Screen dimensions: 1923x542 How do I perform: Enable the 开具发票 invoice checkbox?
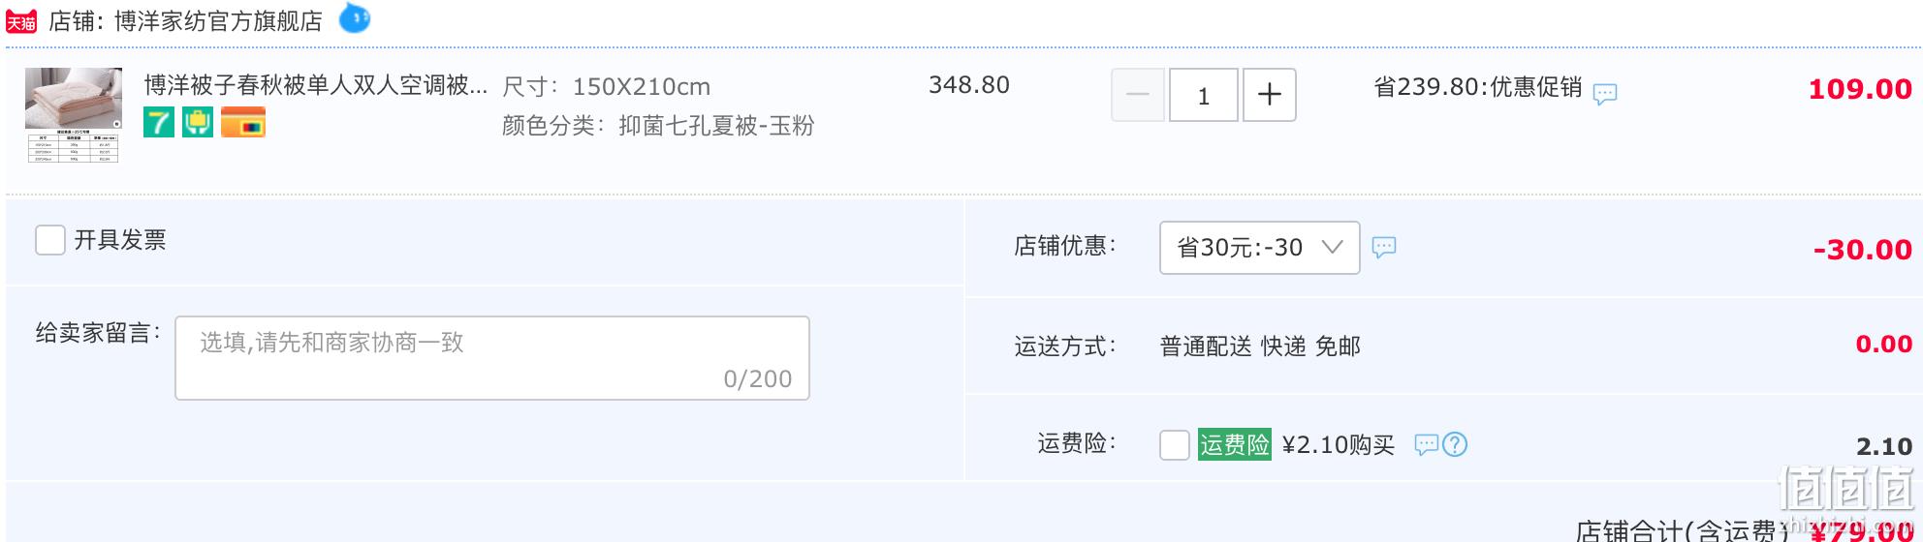click(x=50, y=240)
